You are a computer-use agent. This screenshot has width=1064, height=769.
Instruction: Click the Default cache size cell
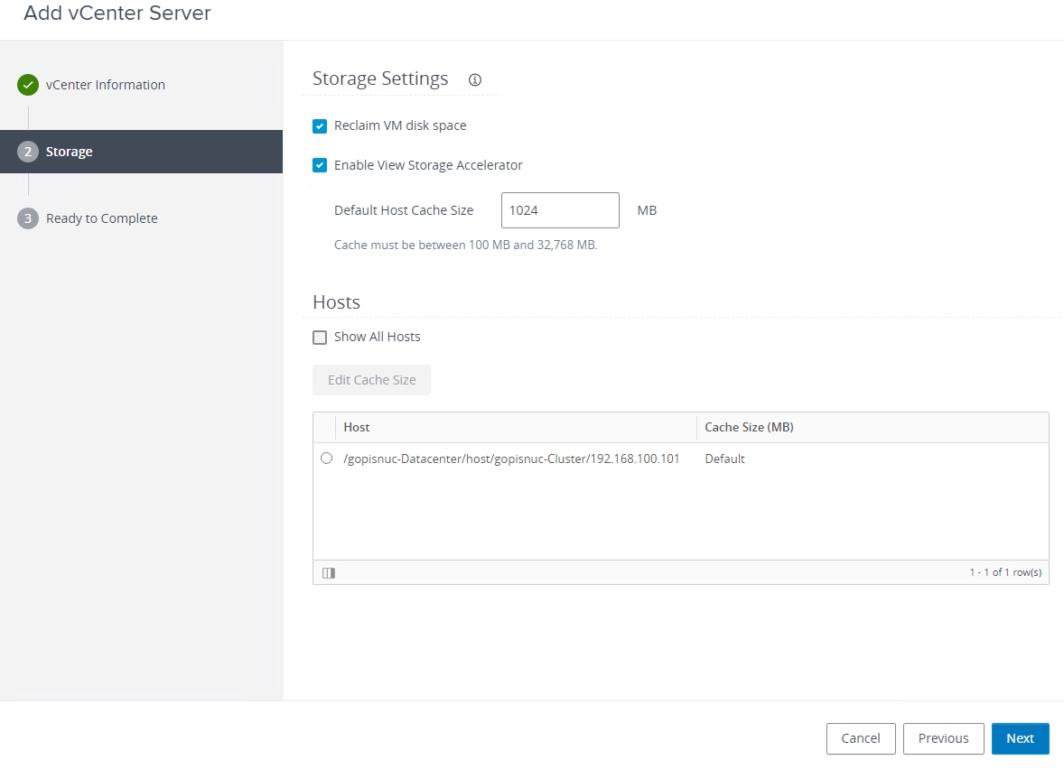(x=724, y=459)
